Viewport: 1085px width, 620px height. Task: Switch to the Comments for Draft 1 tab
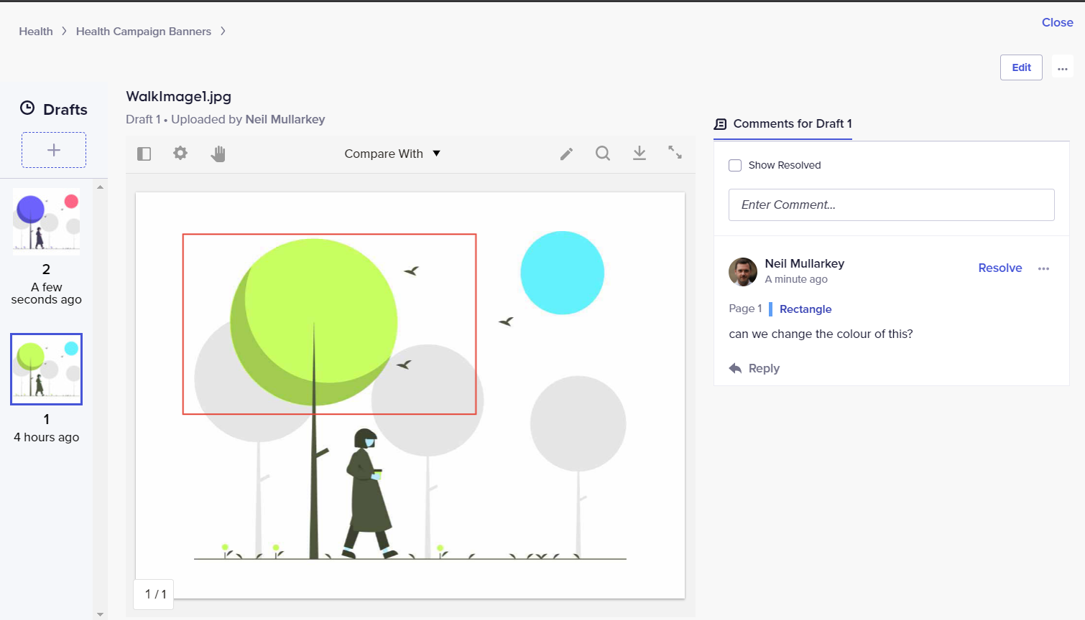pos(782,123)
